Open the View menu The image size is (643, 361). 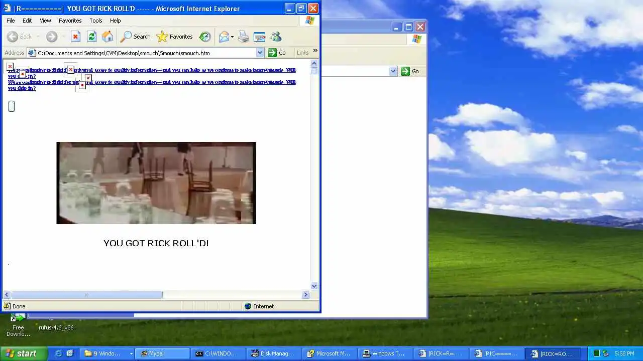[45, 21]
